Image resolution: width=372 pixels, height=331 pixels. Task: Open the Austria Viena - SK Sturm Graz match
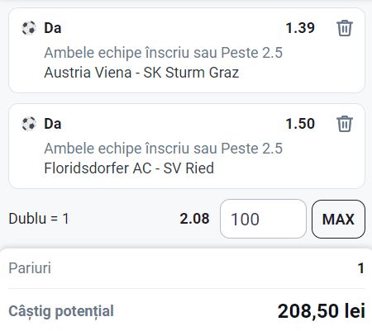click(x=141, y=73)
